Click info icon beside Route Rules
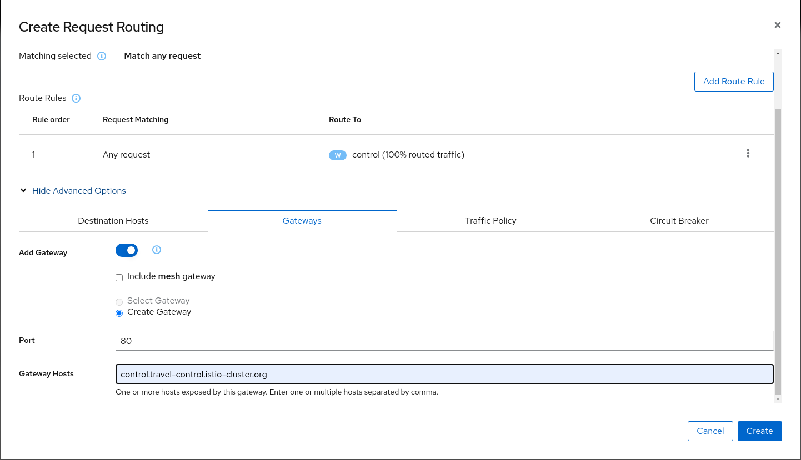801x460 pixels. (76, 98)
